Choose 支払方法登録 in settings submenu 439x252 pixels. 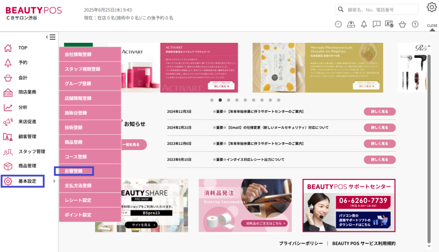point(78,186)
